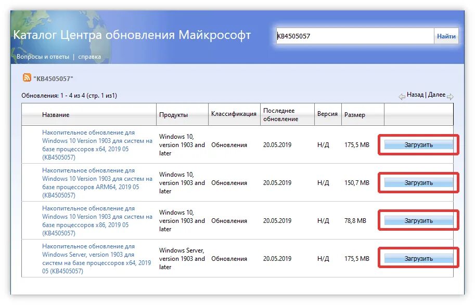Click the Далее pagination link
The height and width of the screenshot is (305, 475).
[437, 95]
